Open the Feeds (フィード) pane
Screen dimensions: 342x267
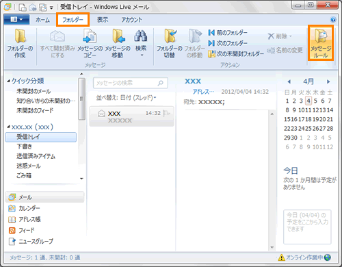point(21,230)
